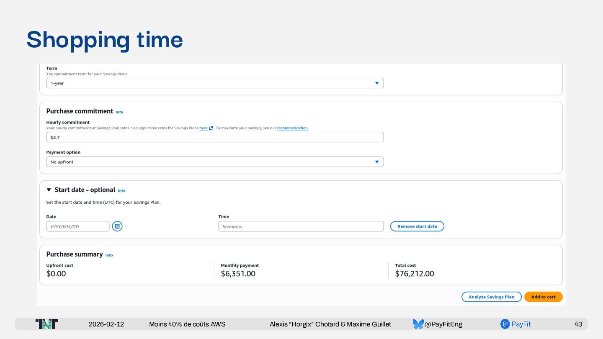603x339 pixels.
Task: Click the external link icon next to 'here'
Action: pyautogui.click(x=211, y=128)
